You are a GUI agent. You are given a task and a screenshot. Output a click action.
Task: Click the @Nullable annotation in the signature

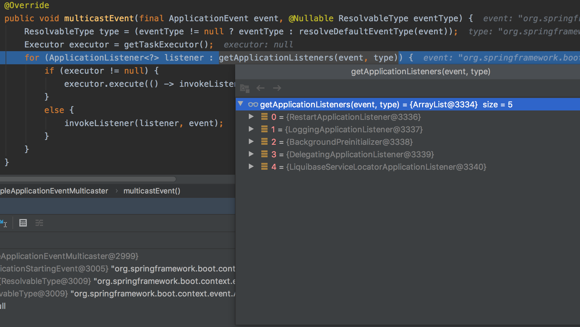(x=311, y=18)
